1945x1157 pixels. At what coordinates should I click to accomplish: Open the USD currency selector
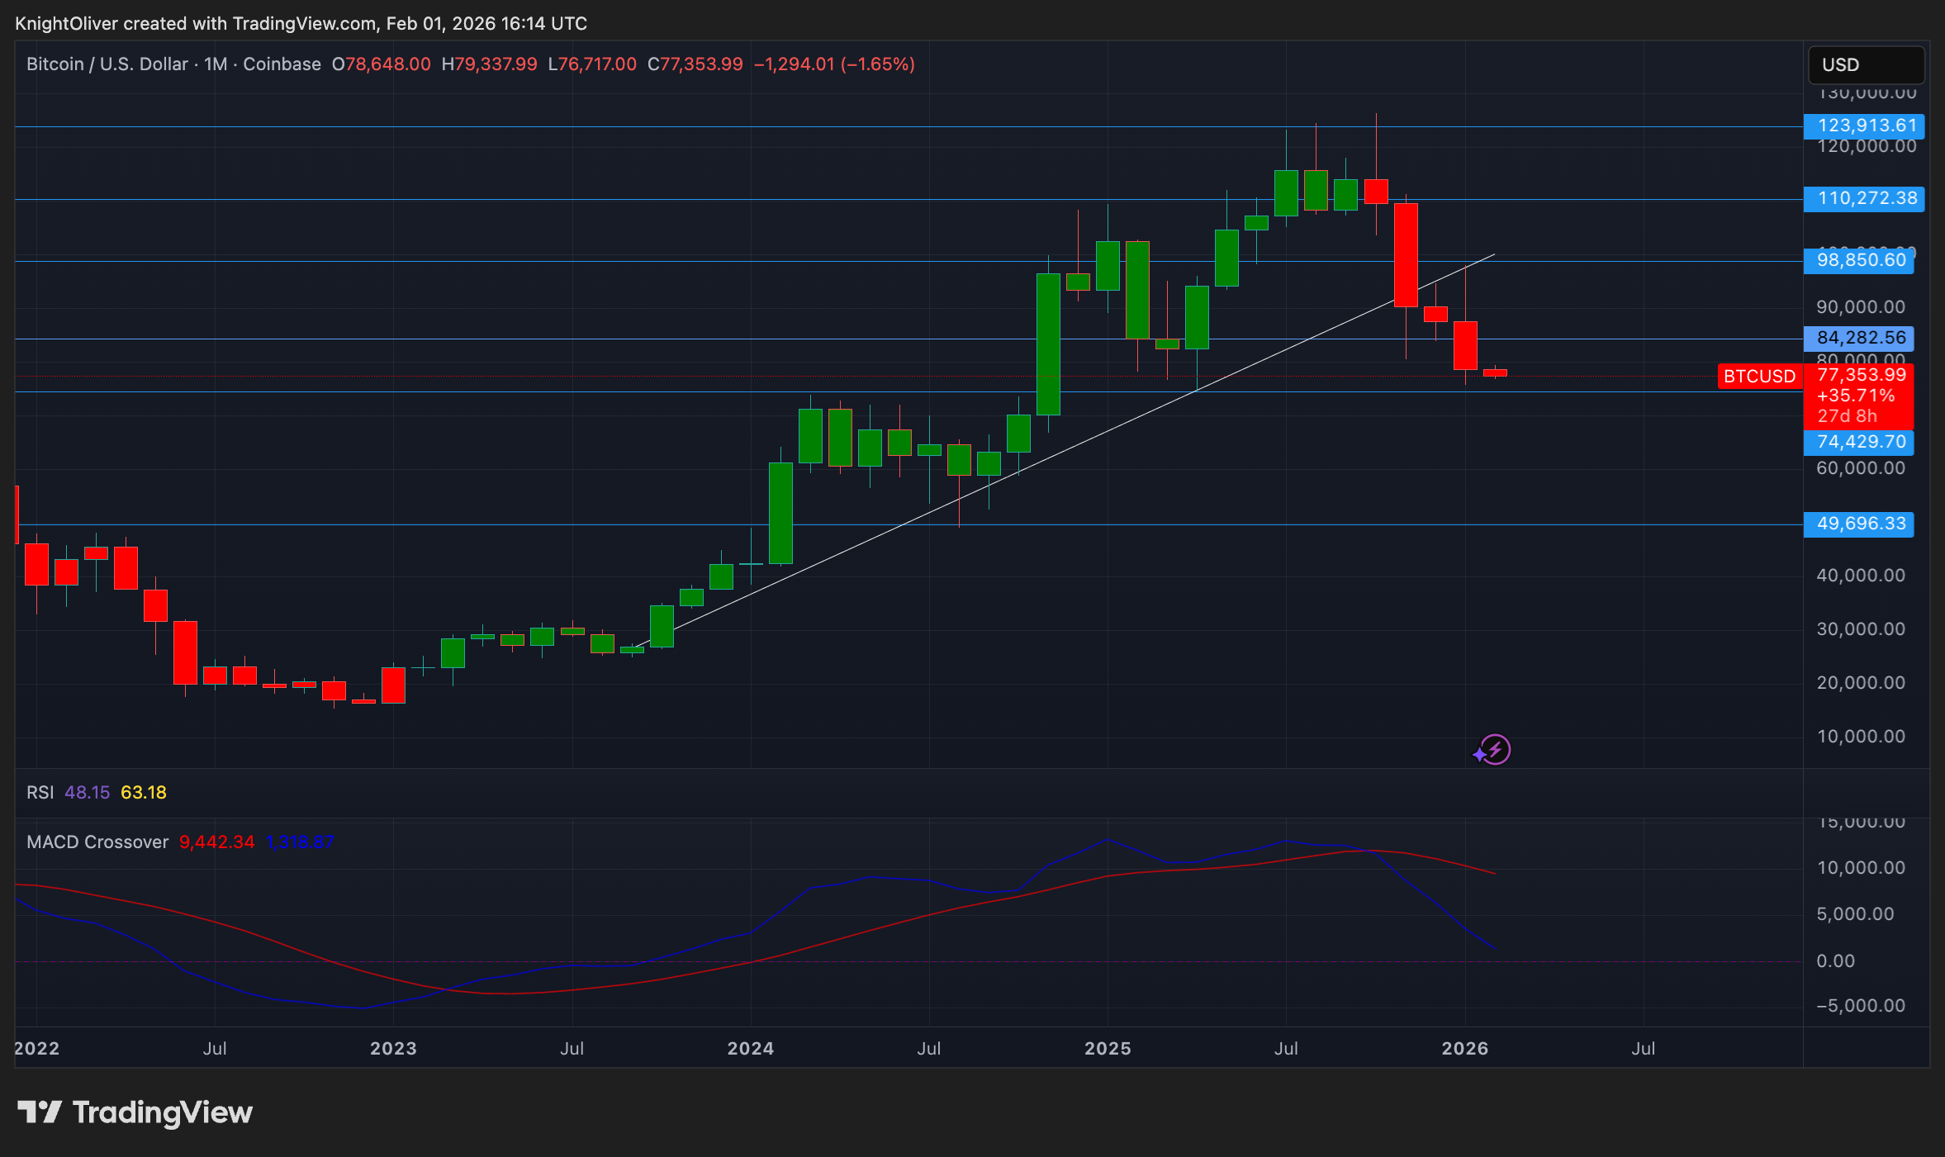tap(1865, 65)
